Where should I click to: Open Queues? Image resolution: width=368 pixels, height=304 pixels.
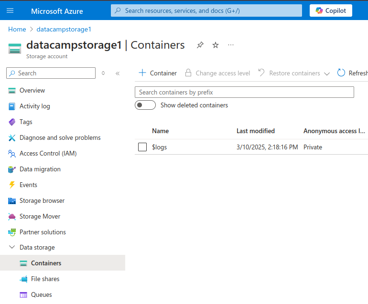(x=42, y=294)
